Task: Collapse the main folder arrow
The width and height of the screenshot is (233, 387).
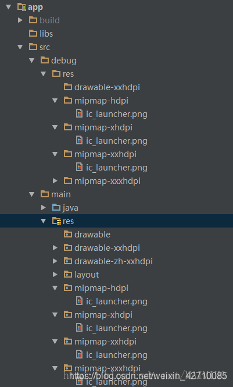Action: tap(32, 194)
